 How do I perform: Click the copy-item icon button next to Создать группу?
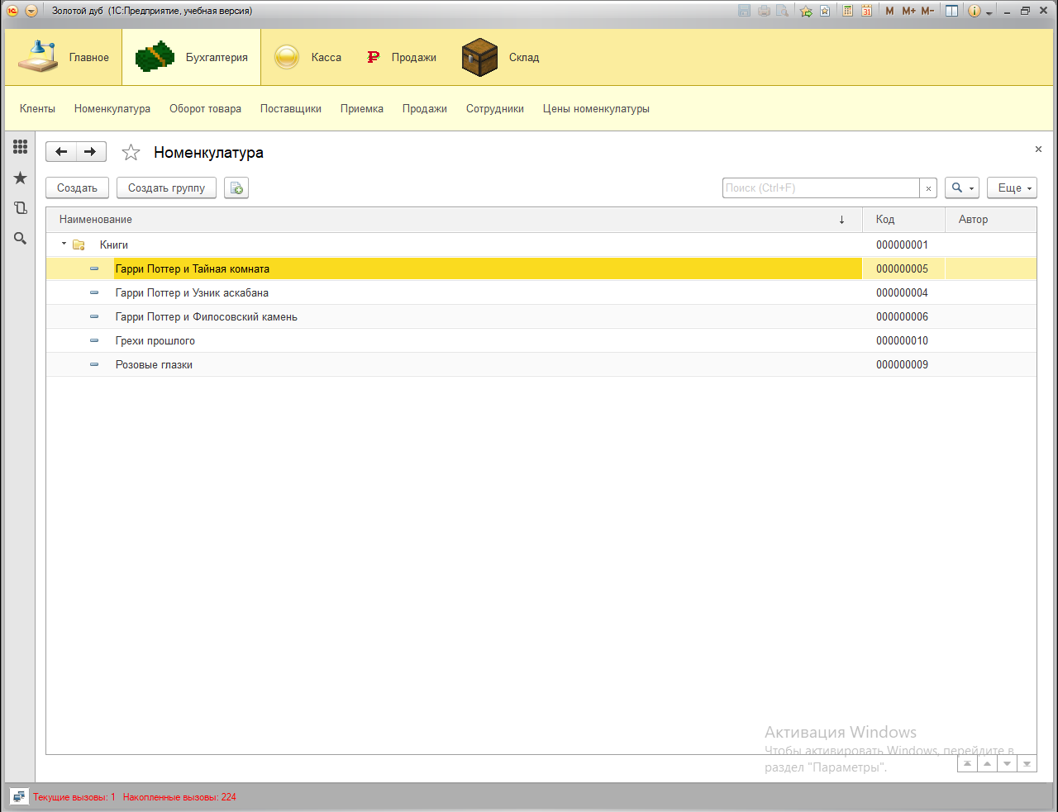(236, 188)
